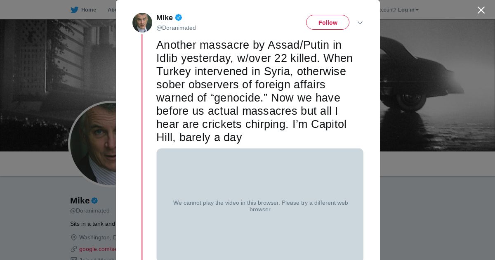
Task: Click the Twitter bird logo
Action: click(x=74, y=10)
